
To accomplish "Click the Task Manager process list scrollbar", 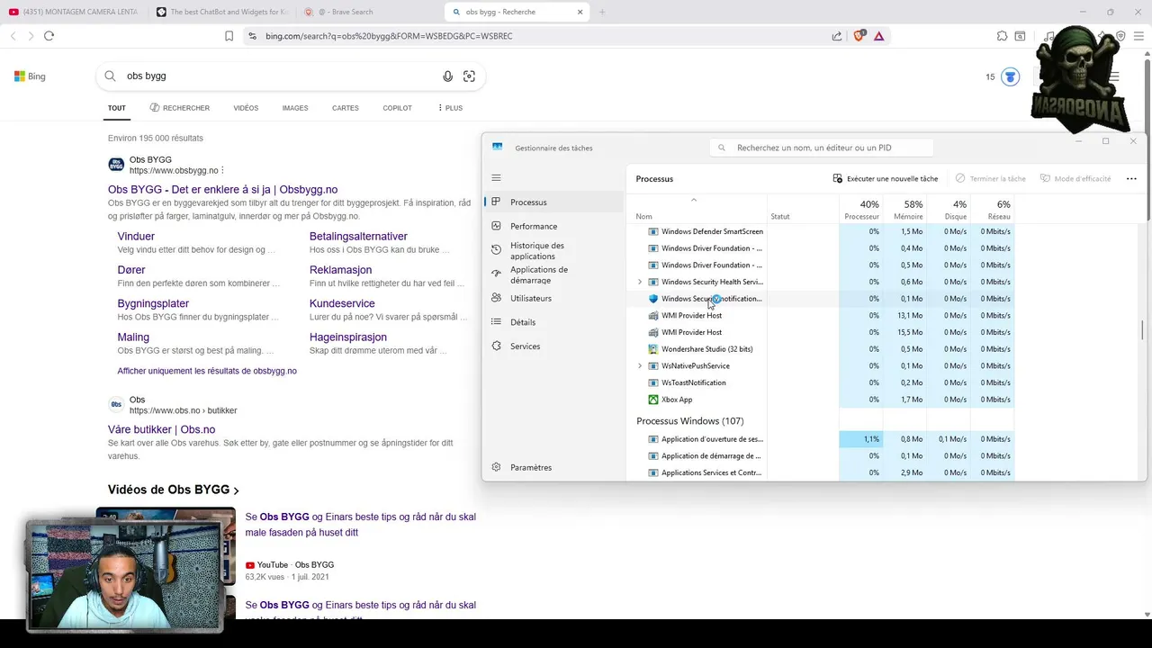I will (1143, 330).
